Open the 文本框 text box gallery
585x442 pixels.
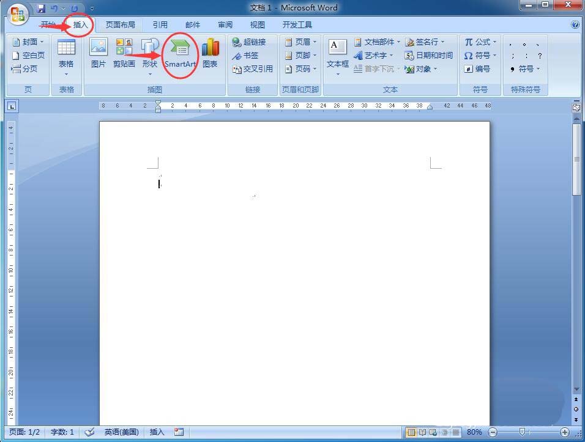click(338, 57)
